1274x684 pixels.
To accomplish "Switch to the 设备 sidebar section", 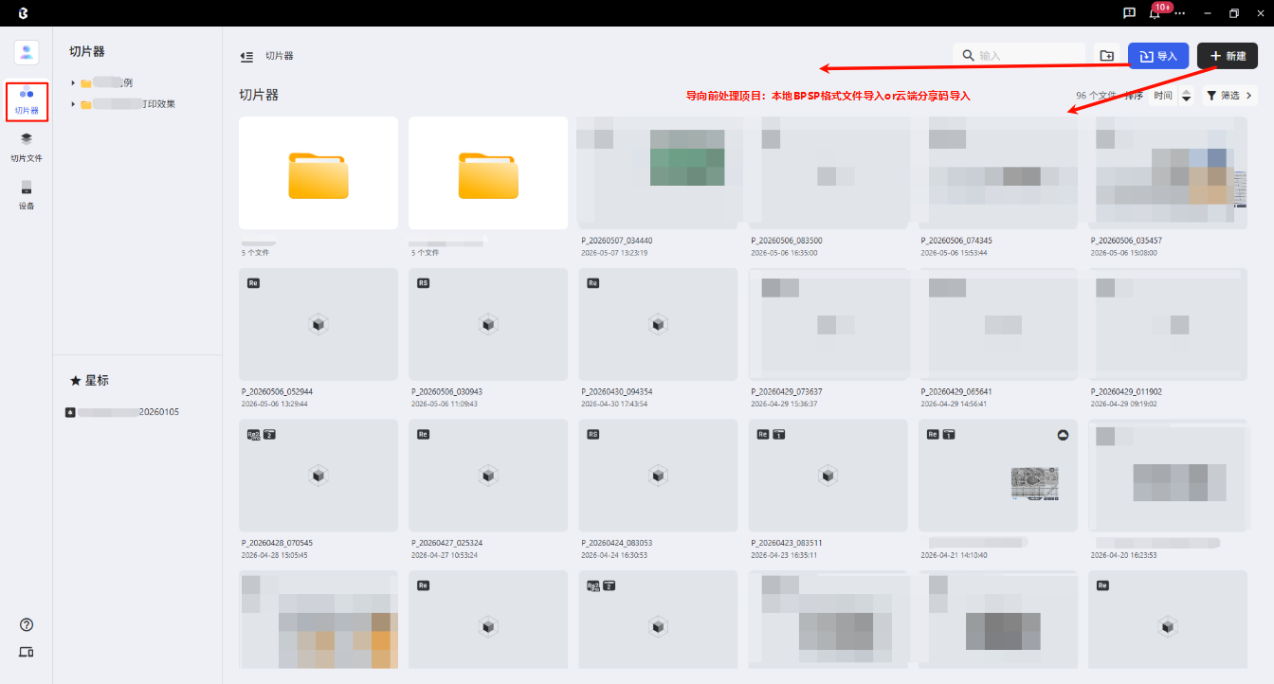I will click(x=27, y=194).
